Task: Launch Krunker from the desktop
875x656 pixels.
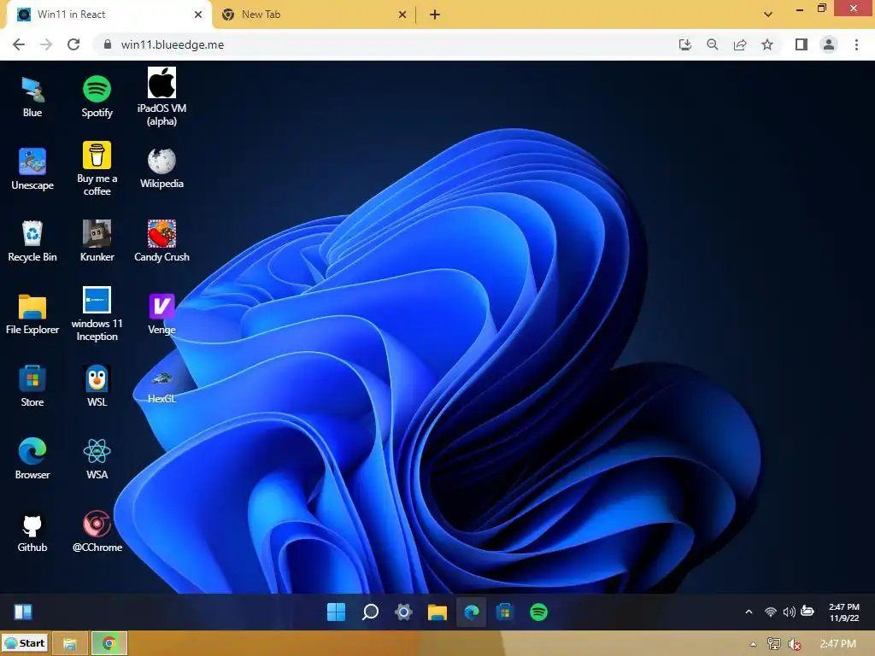Action: tap(97, 241)
